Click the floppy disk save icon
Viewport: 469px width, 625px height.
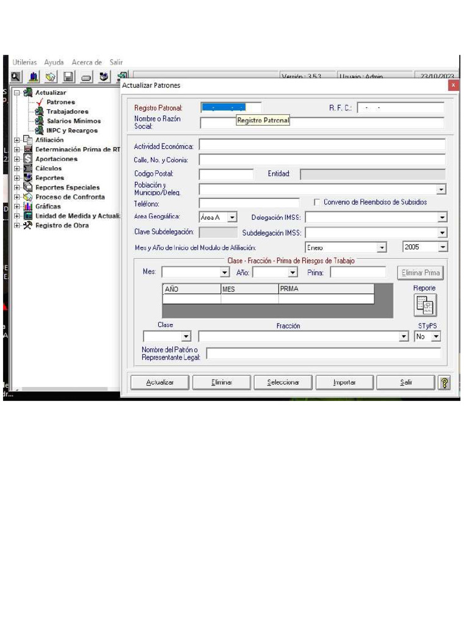click(x=68, y=76)
